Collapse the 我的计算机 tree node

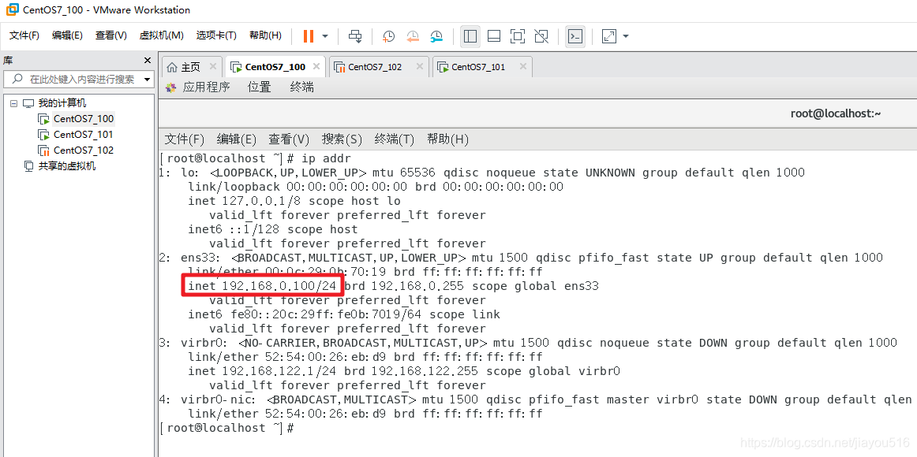click(14, 103)
